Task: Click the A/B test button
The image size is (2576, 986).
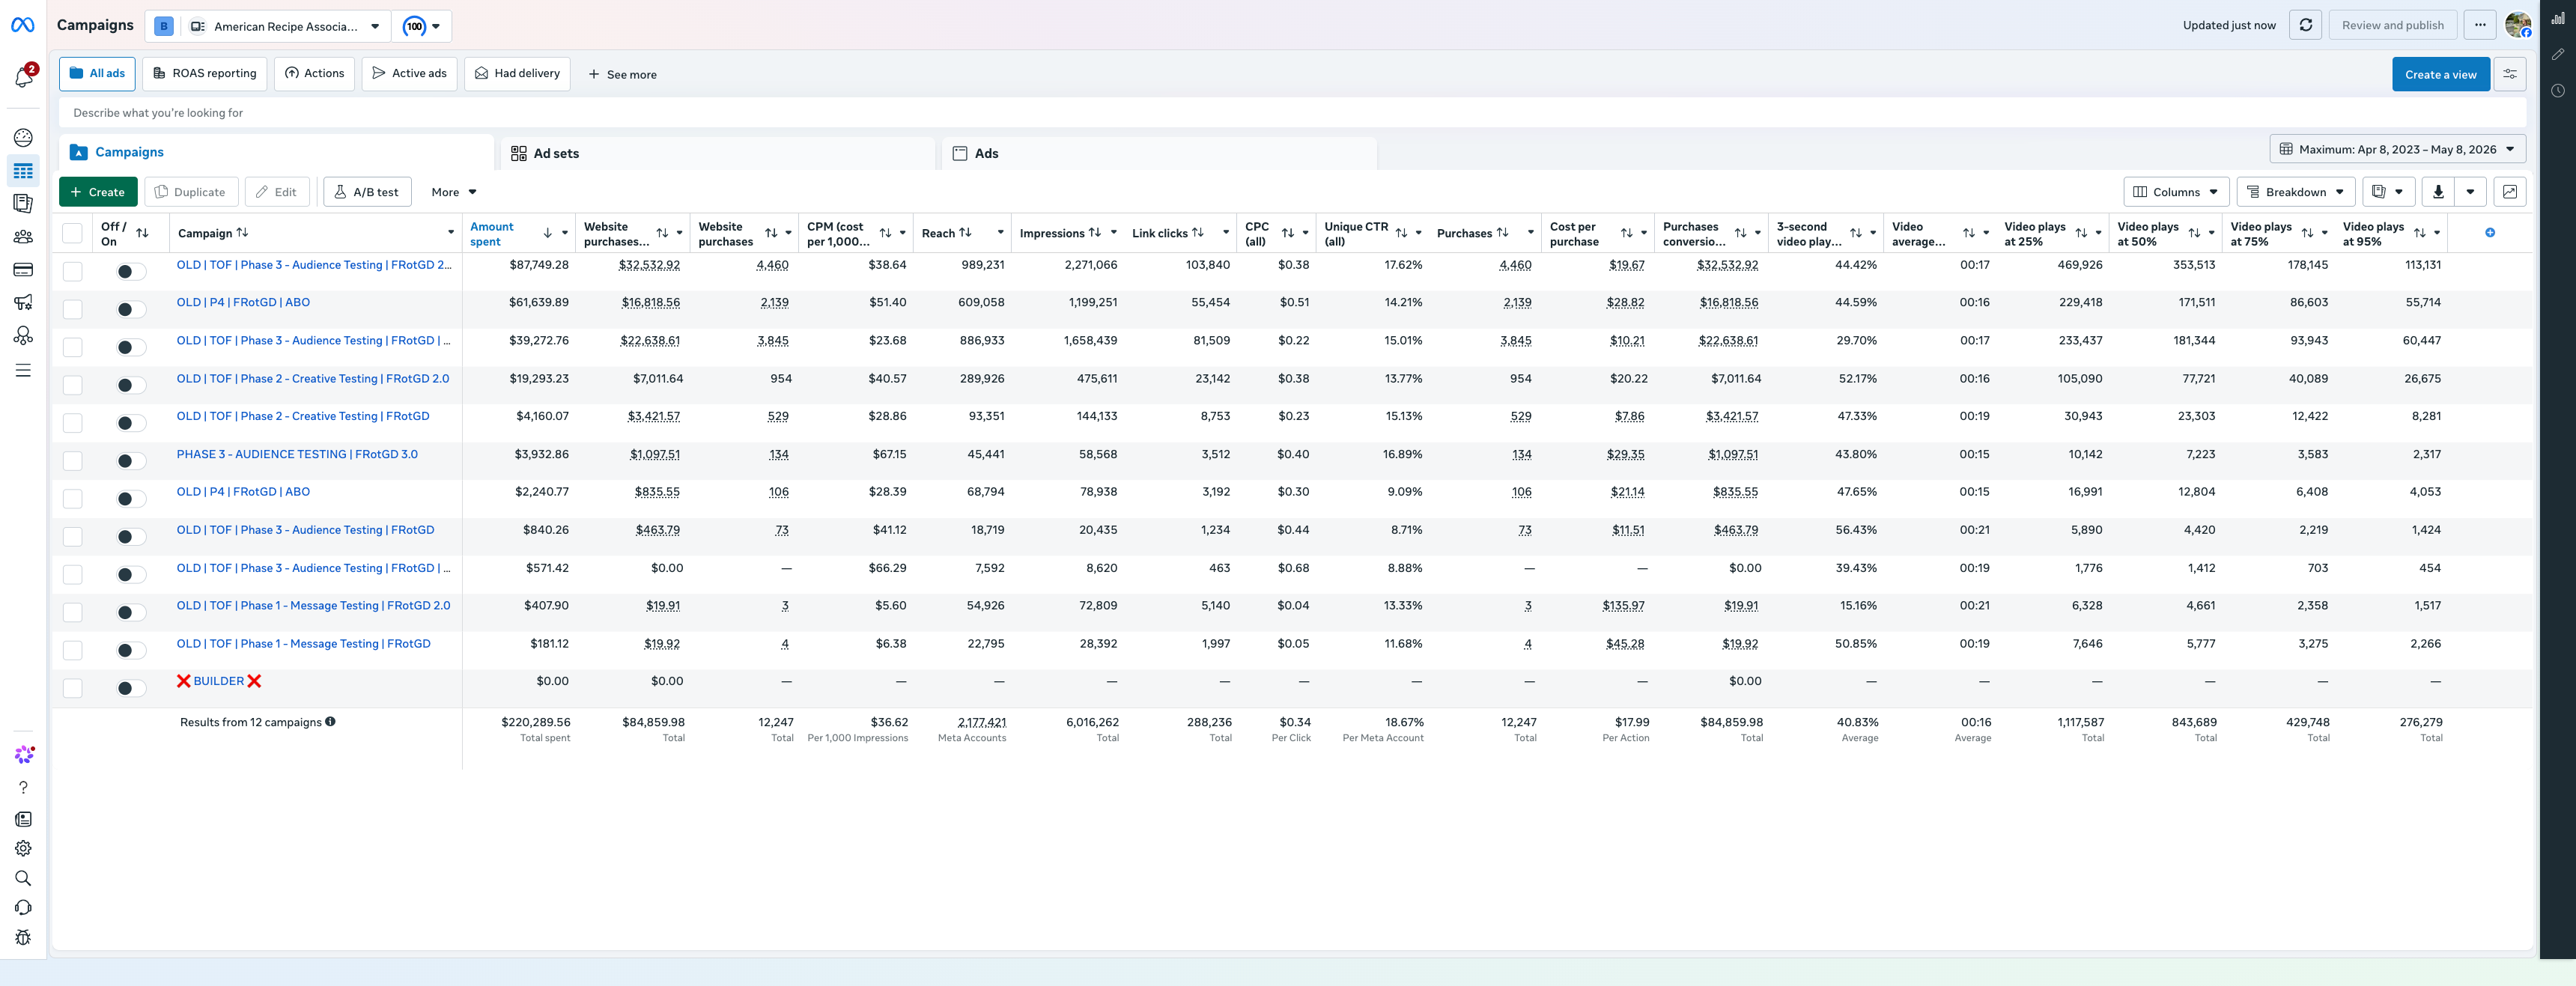Action: (x=367, y=192)
